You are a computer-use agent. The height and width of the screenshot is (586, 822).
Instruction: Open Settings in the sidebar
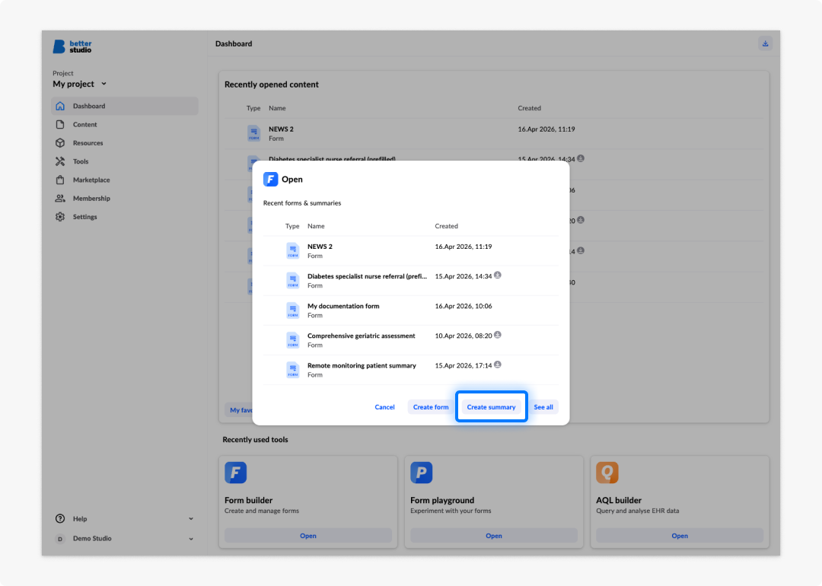click(x=125, y=216)
